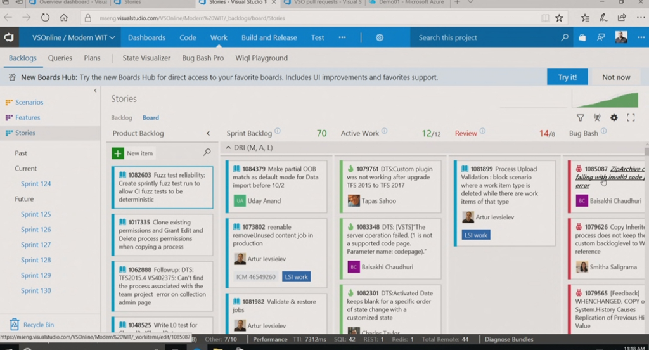
Task: Click the Try it! button
Action: 567,77
